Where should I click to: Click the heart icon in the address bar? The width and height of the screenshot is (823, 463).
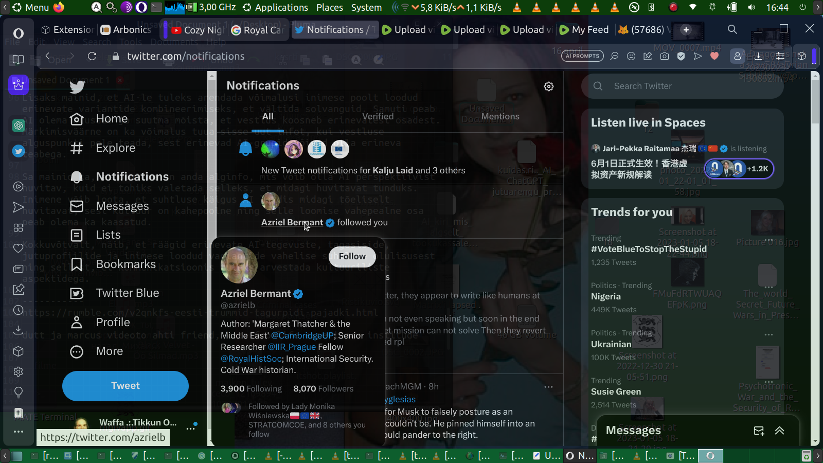coord(714,56)
